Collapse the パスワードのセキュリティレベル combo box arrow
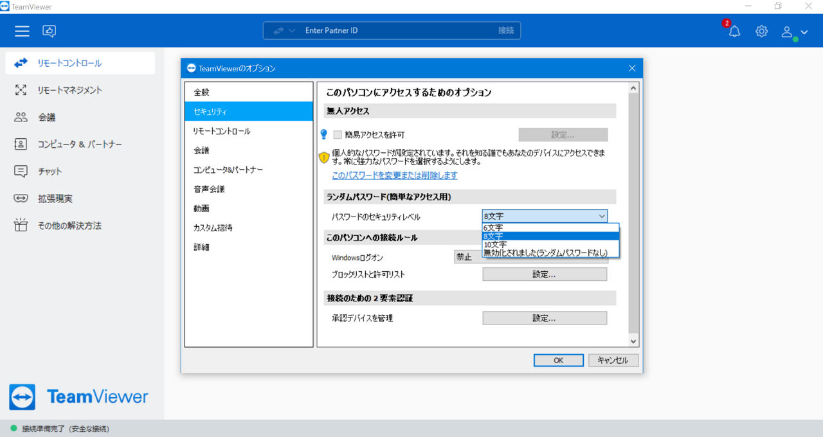The width and height of the screenshot is (823, 437). pos(601,217)
